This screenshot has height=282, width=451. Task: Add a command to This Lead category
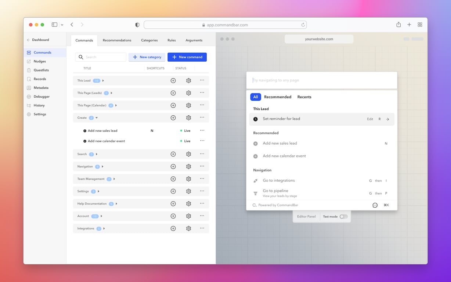[173, 80]
